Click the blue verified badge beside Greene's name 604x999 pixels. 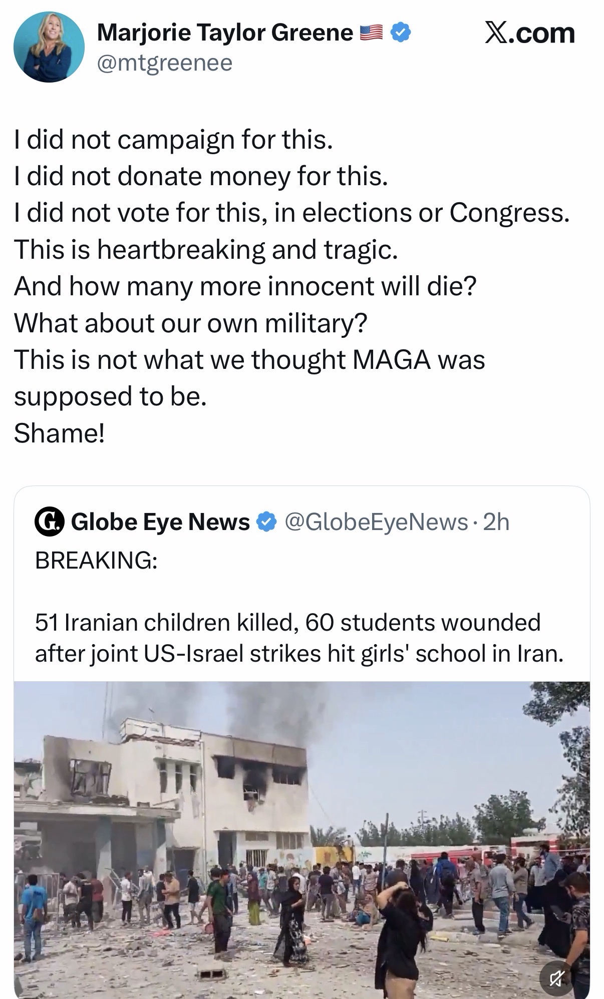[x=401, y=33]
